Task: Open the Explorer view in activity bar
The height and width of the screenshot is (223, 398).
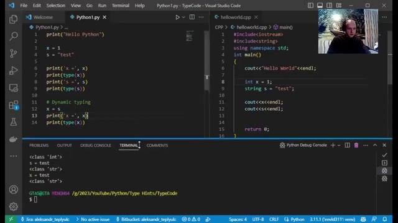Action: 14,19
